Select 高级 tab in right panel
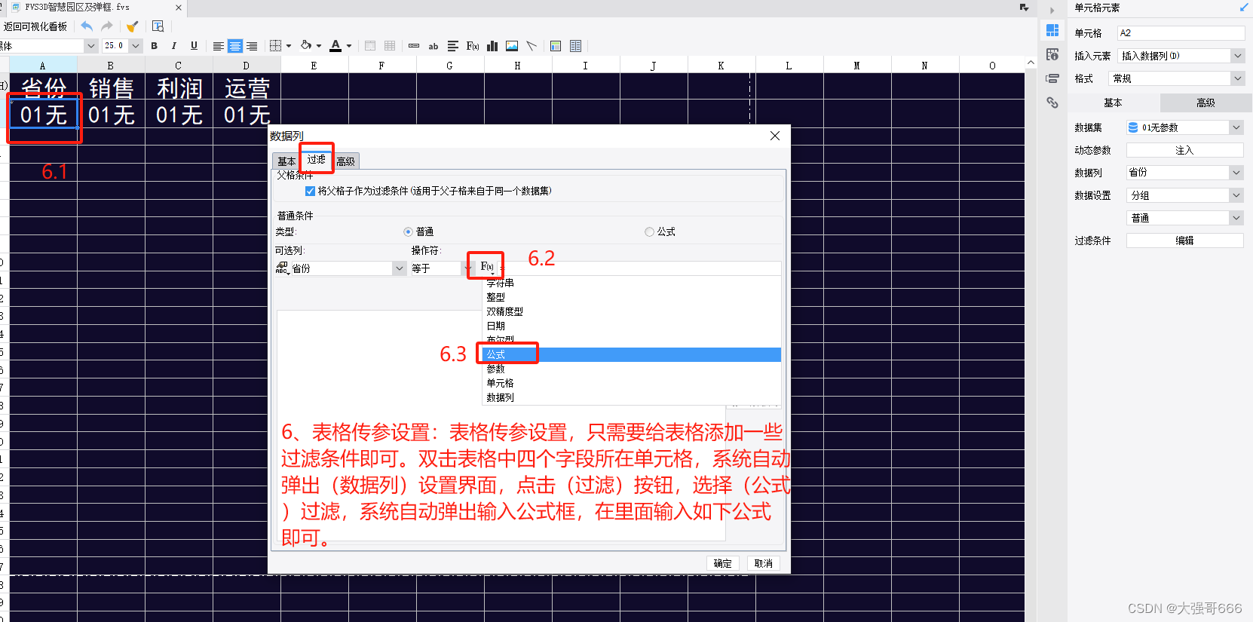Image resolution: width=1253 pixels, height=622 pixels. [x=1206, y=103]
